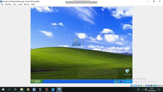163x92 pixels.
Task: Click the audio status indicator
Action: pos(136,86)
